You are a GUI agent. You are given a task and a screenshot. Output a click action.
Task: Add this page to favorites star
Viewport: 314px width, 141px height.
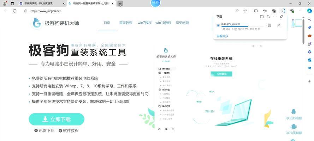click(245, 11)
